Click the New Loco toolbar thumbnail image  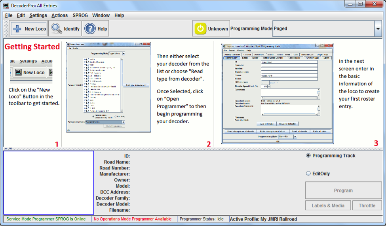coord(31,71)
